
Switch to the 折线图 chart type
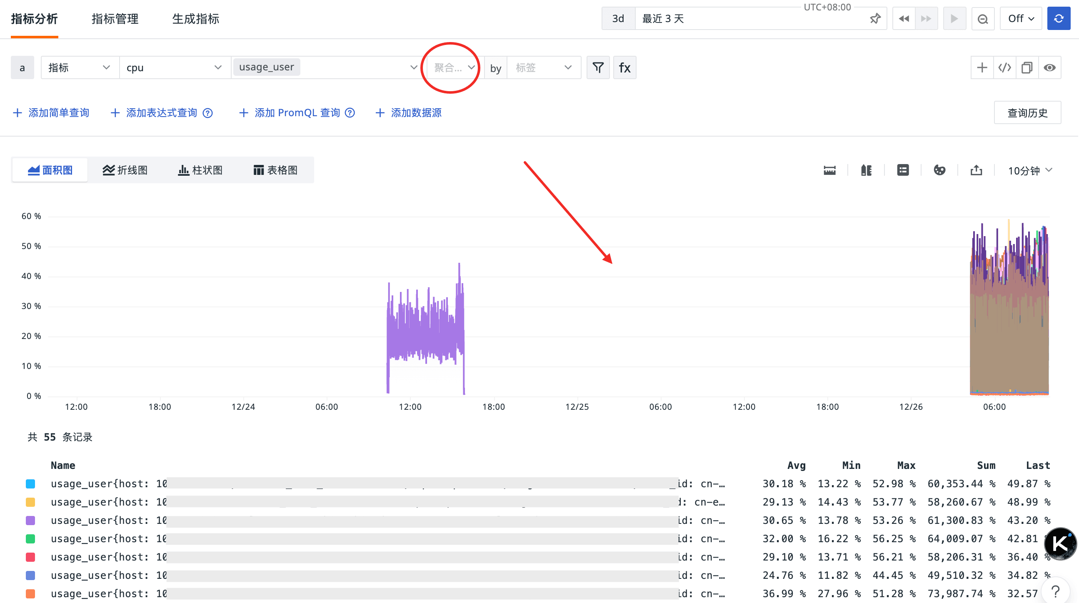pyautogui.click(x=125, y=170)
